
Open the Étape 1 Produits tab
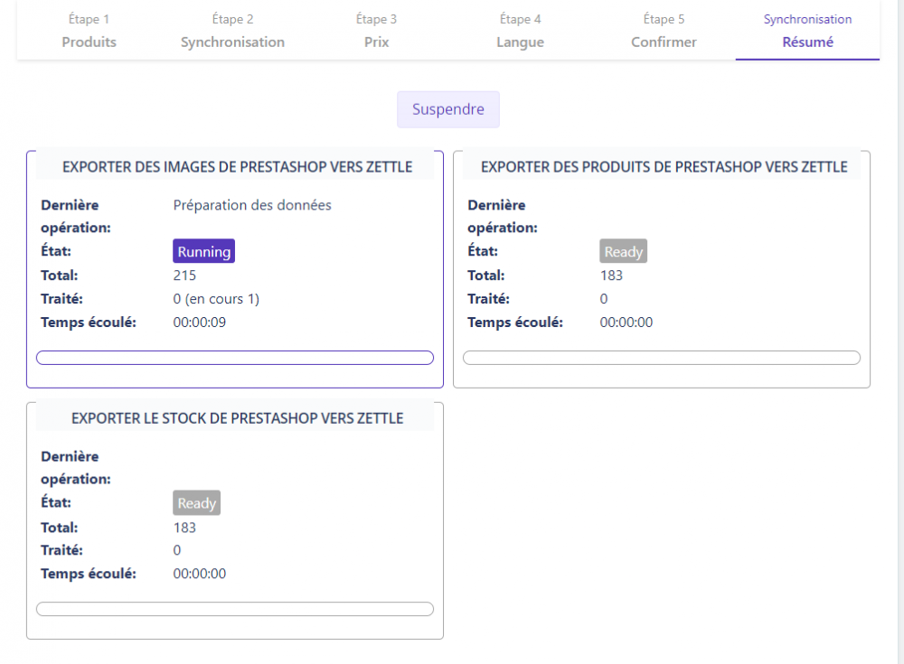pyautogui.click(x=89, y=31)
